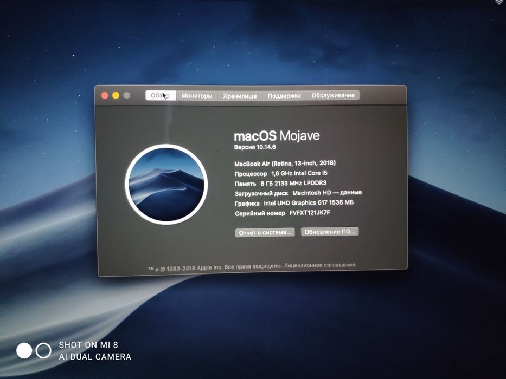The width and height of the screenshot is (506, 379).
Task: Click the Macintosh HD — данные value
Action: point(327,193)
